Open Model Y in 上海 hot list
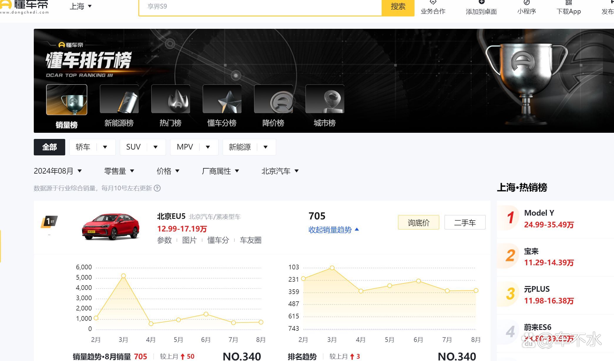Viewport: 614px width, 361px height. point(539,213)
